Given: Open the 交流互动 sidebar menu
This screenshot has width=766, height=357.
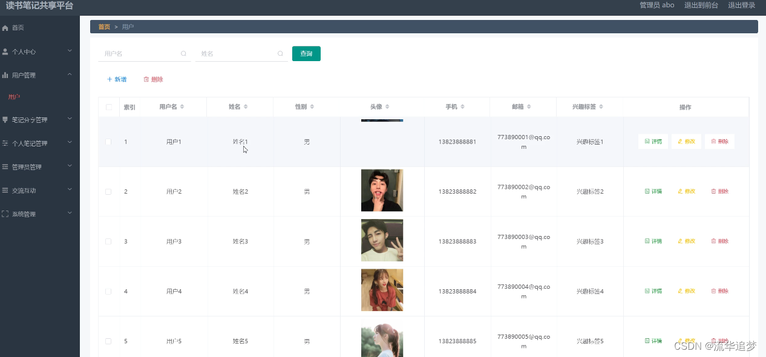Looking at the screenshot, I should tap(40, 191).
